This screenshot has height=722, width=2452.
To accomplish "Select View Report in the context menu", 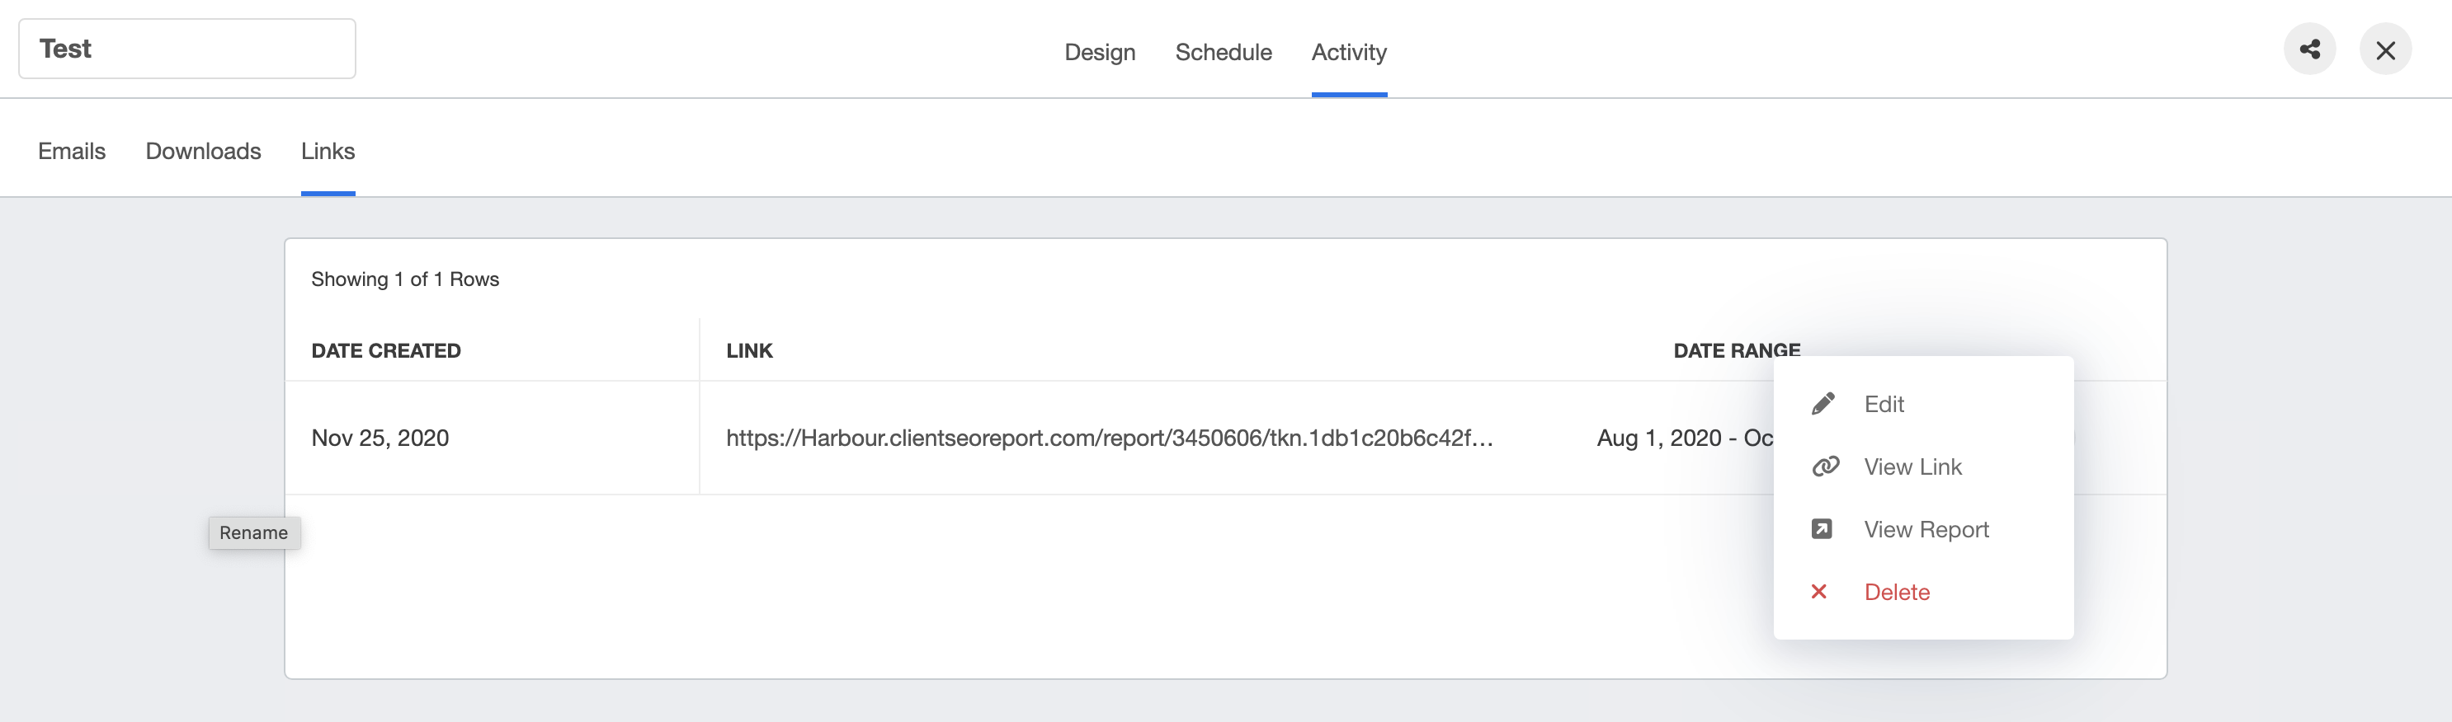I will (x=1926, y=529).
